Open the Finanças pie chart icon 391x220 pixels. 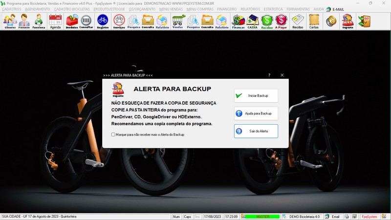coord(238,22)
